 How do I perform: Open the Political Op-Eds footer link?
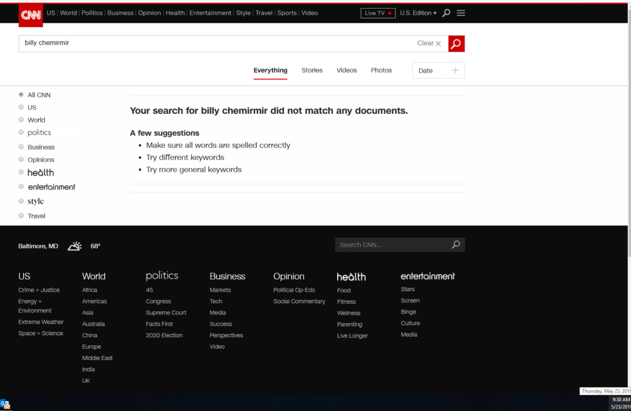294,290
